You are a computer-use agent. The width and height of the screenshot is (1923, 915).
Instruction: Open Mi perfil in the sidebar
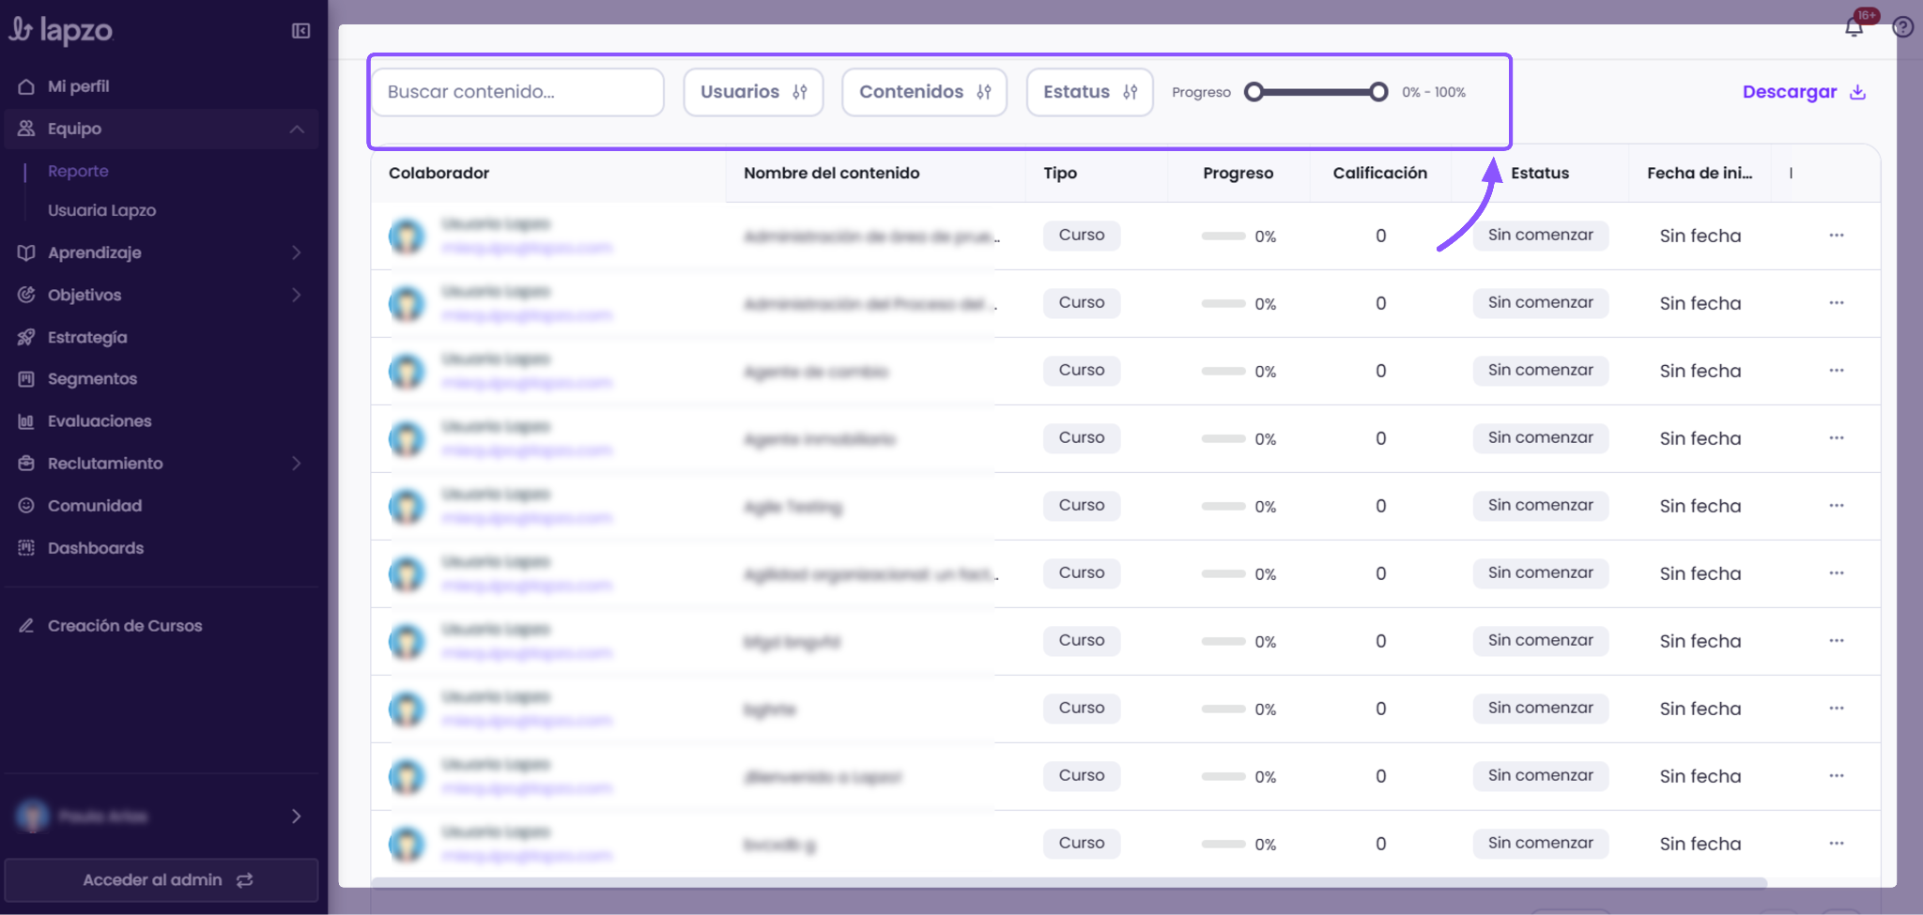click(79, 86)
